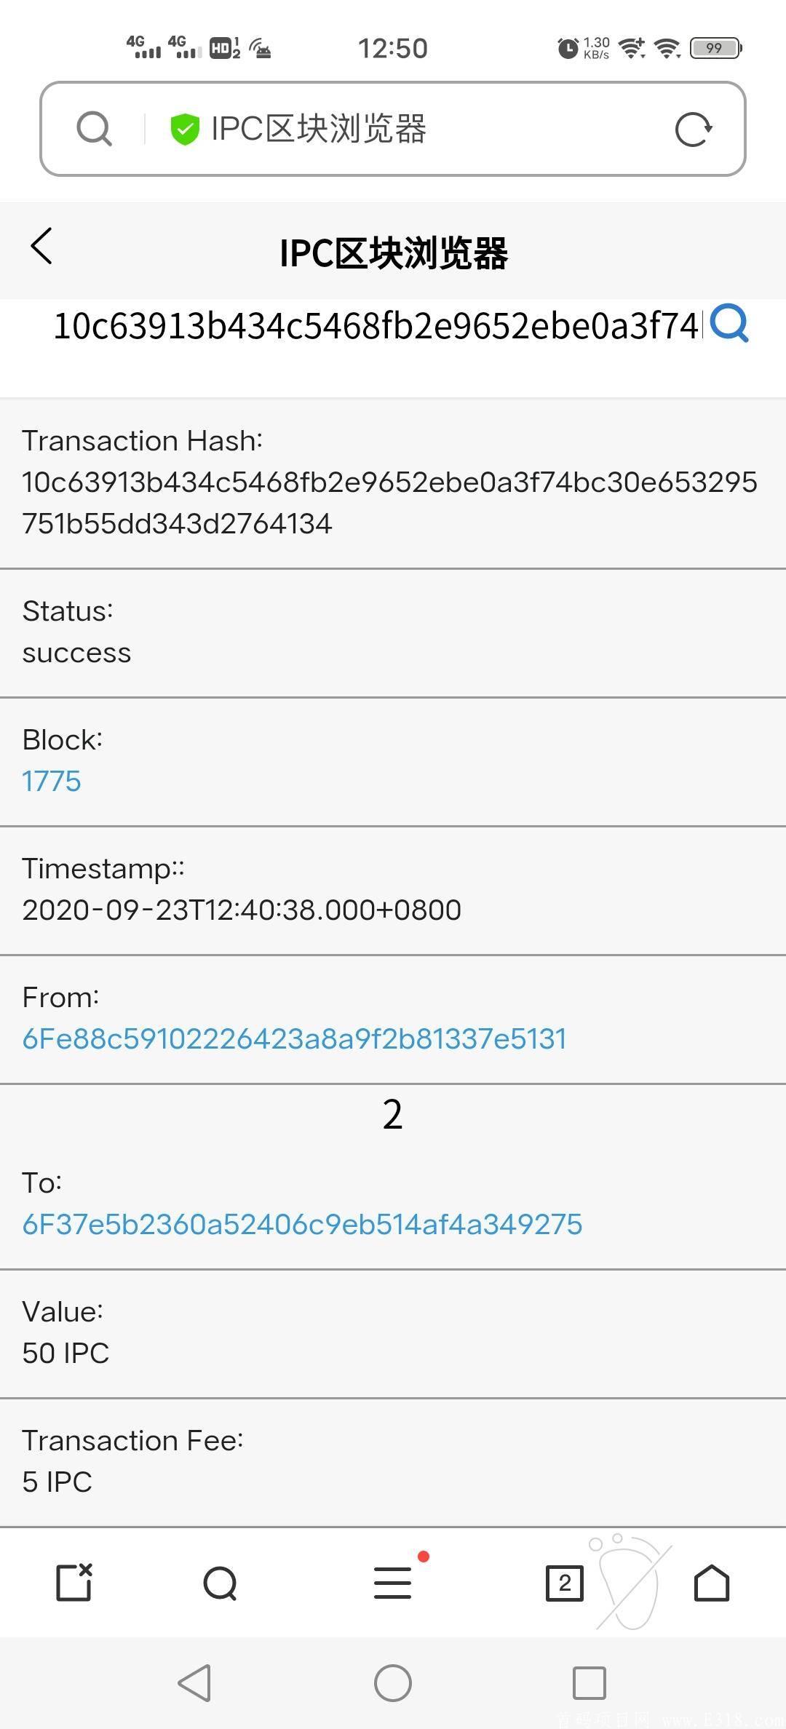Reload the page with the refresh icon
The image size is (786, 1729).
coord(693,130)
